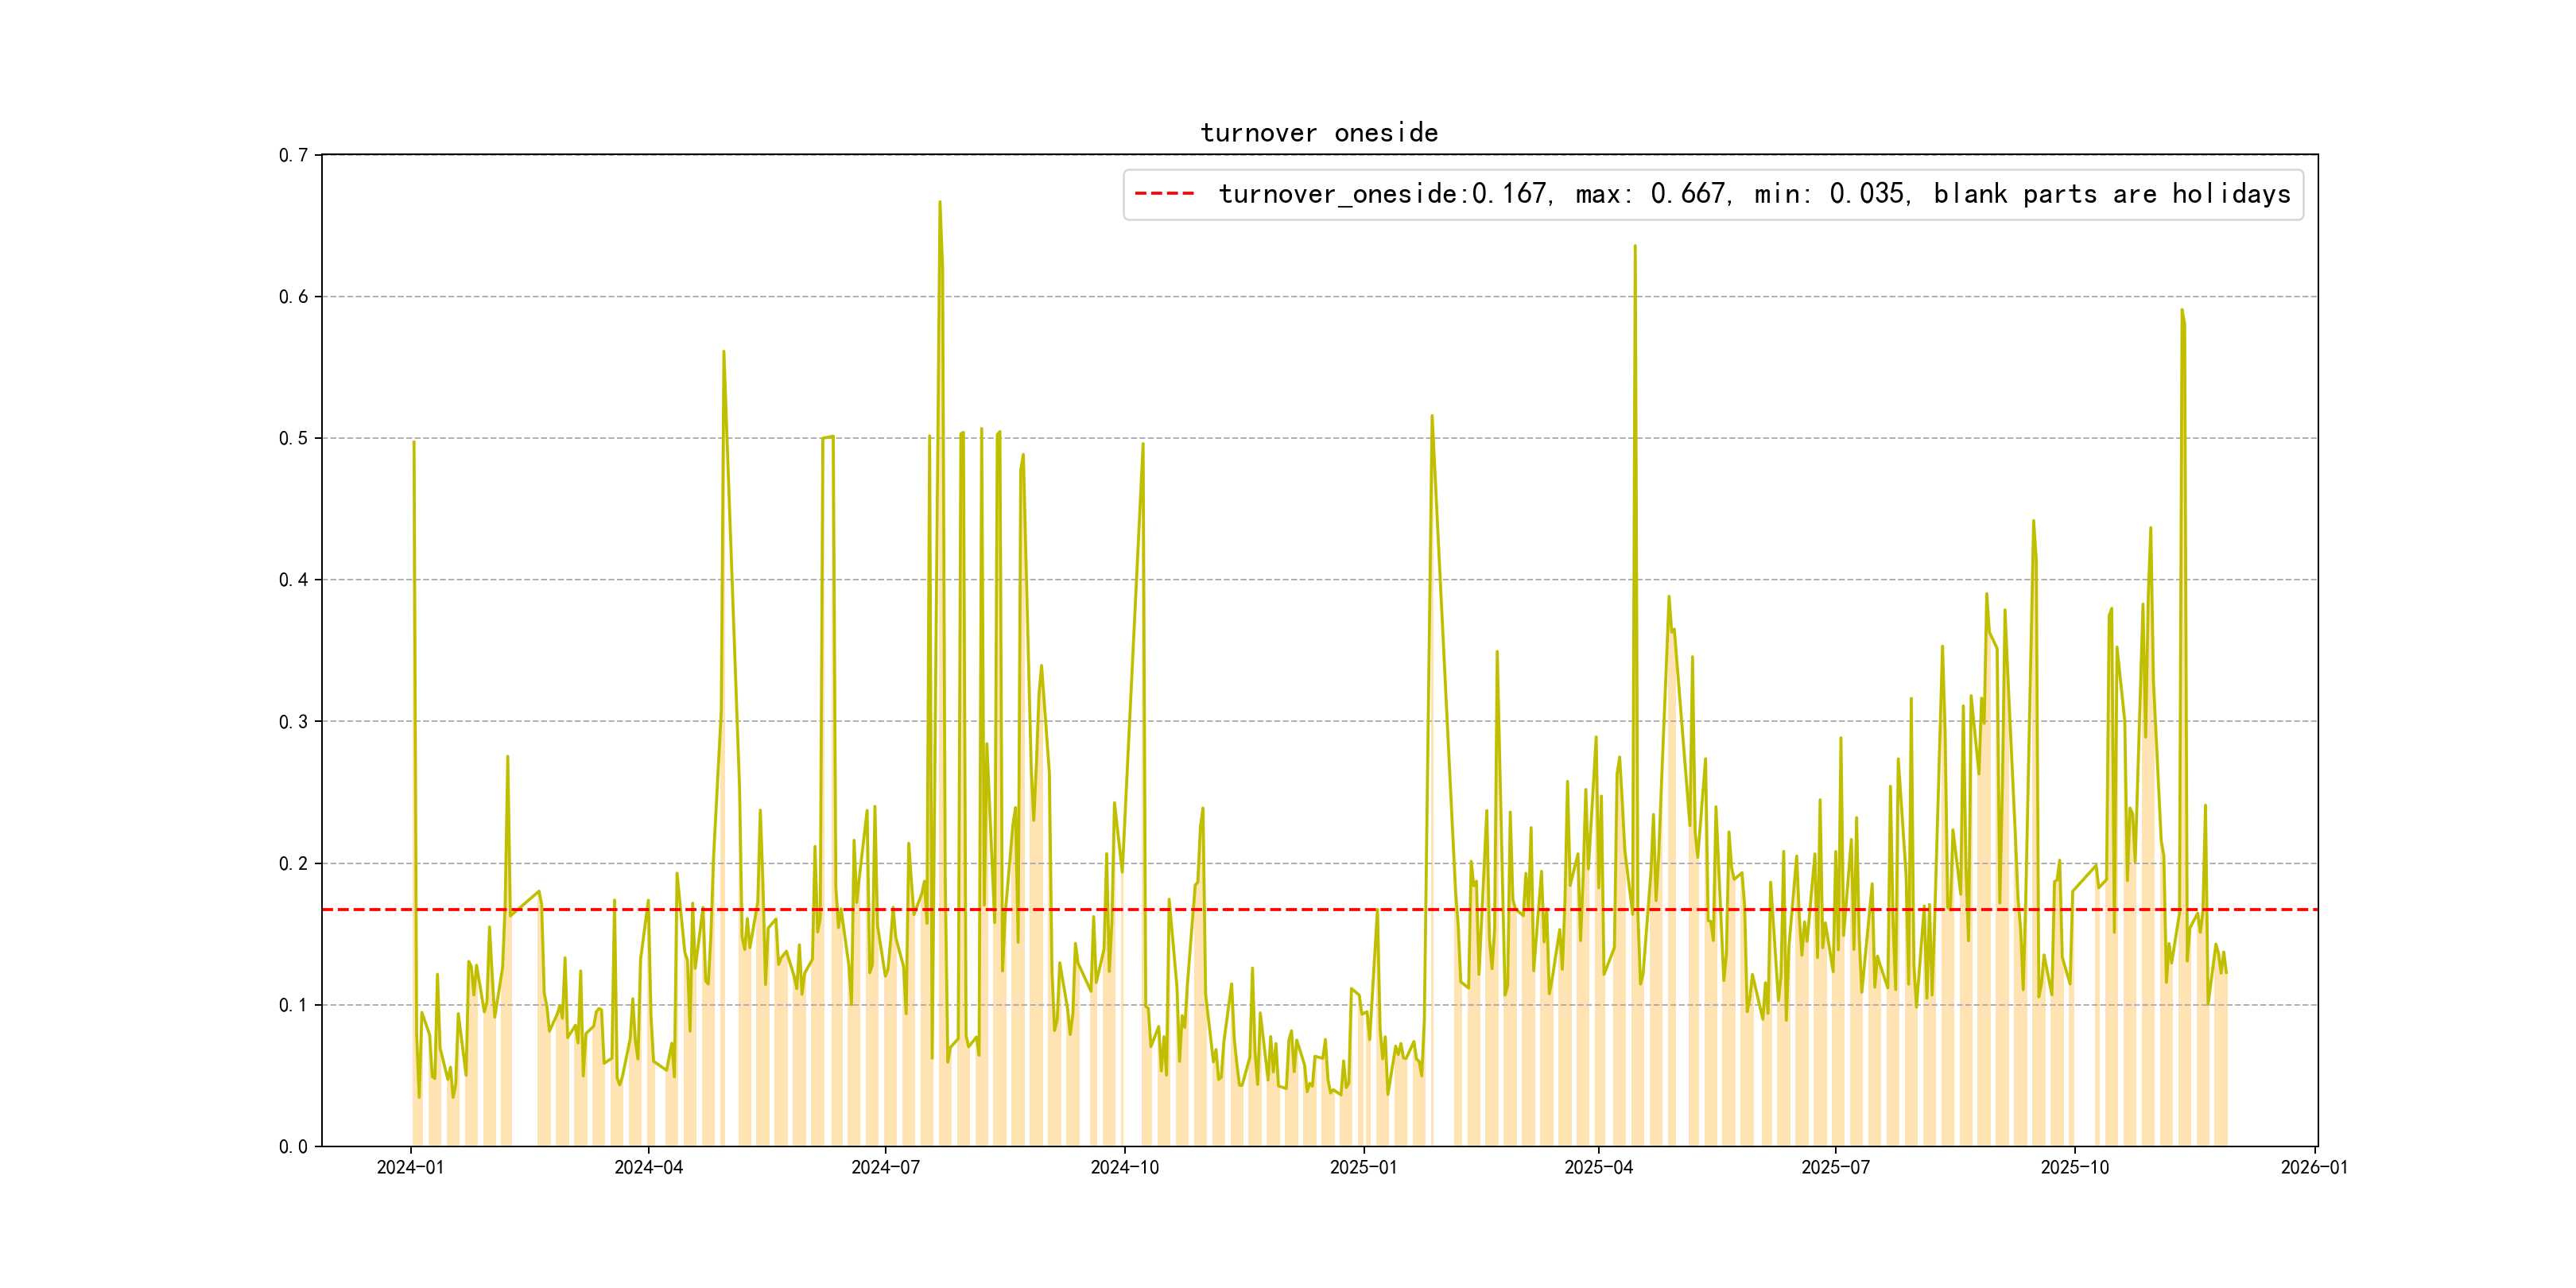This screenshot has width=2576, height=1288.
Task: Click the 0.0 y-axis tick label
Action: 293,1147
